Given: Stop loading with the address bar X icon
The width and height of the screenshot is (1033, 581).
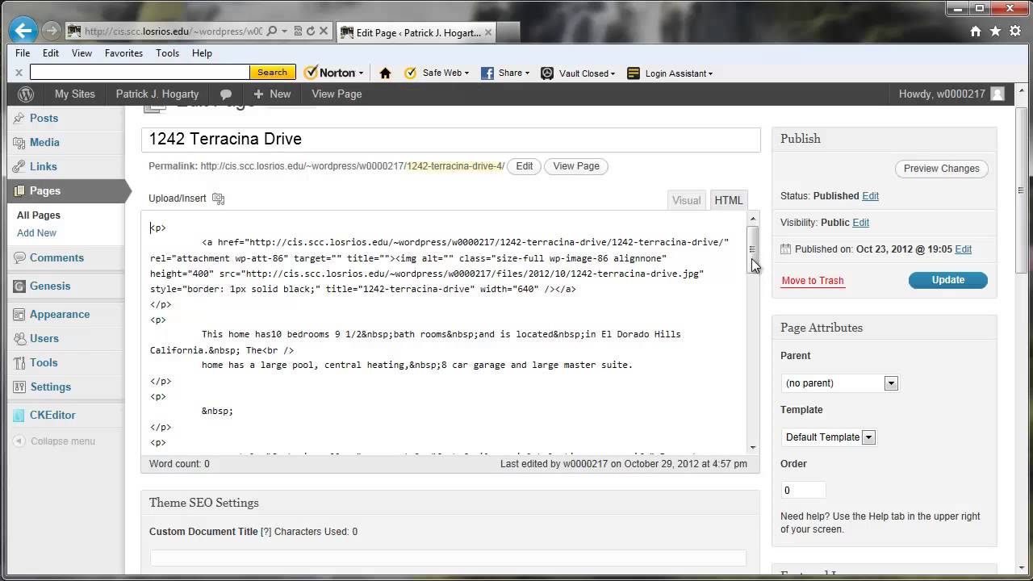Looking at the screenshot, I should [x=324, y=31].
